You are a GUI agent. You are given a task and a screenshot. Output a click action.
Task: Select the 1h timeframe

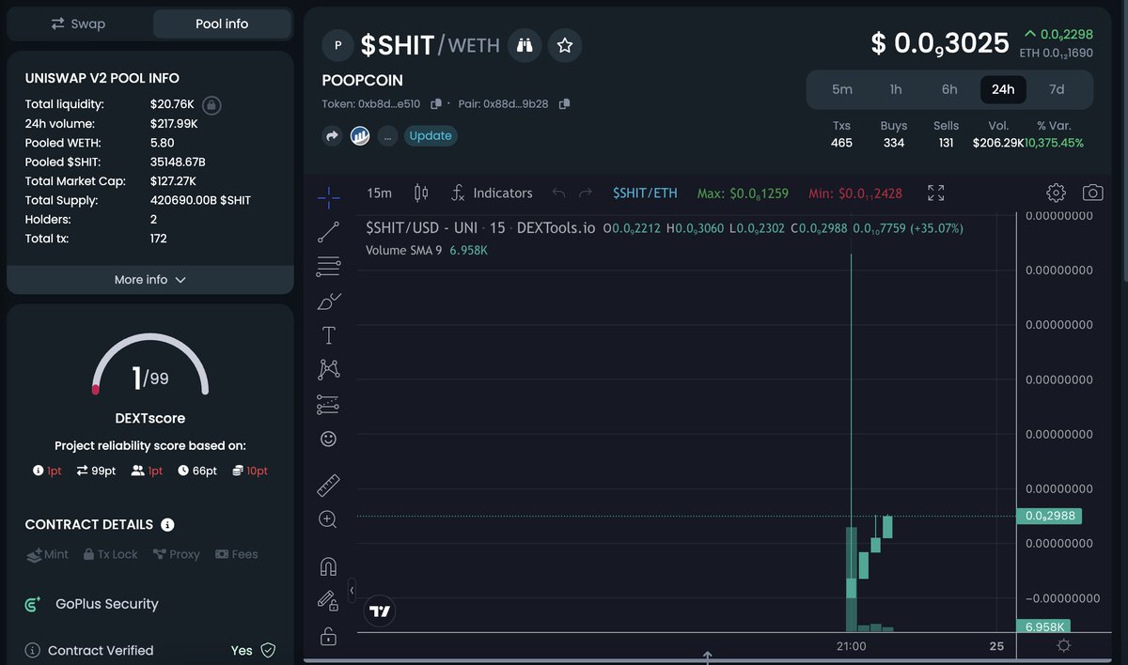click(896, 89)
